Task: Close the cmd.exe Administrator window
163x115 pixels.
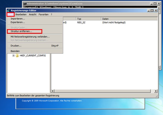Action: (x=159, y=4)
